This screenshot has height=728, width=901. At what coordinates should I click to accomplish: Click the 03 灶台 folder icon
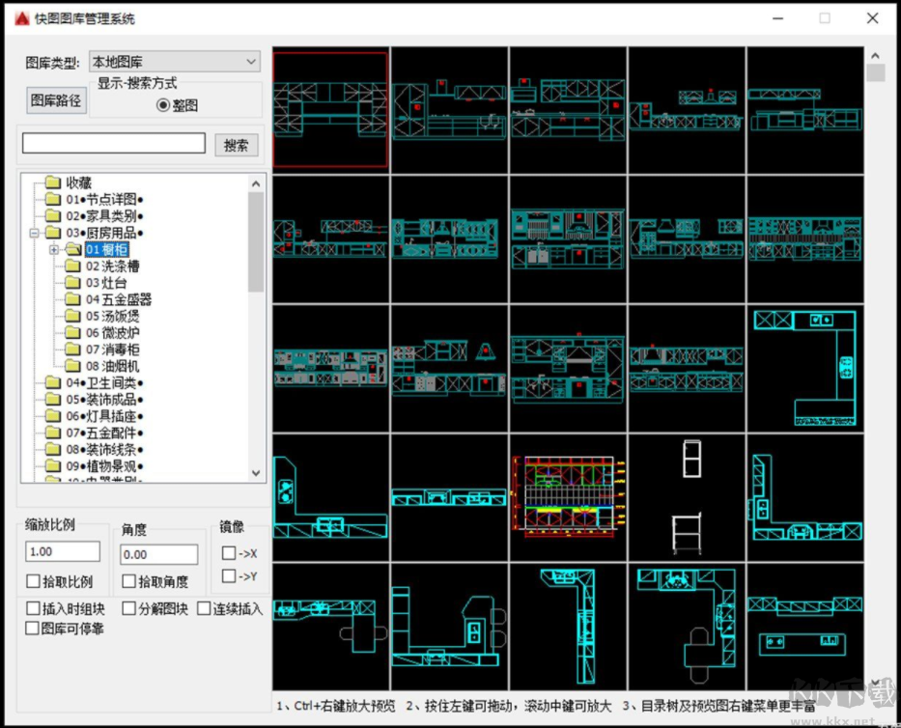coord(71,283)
